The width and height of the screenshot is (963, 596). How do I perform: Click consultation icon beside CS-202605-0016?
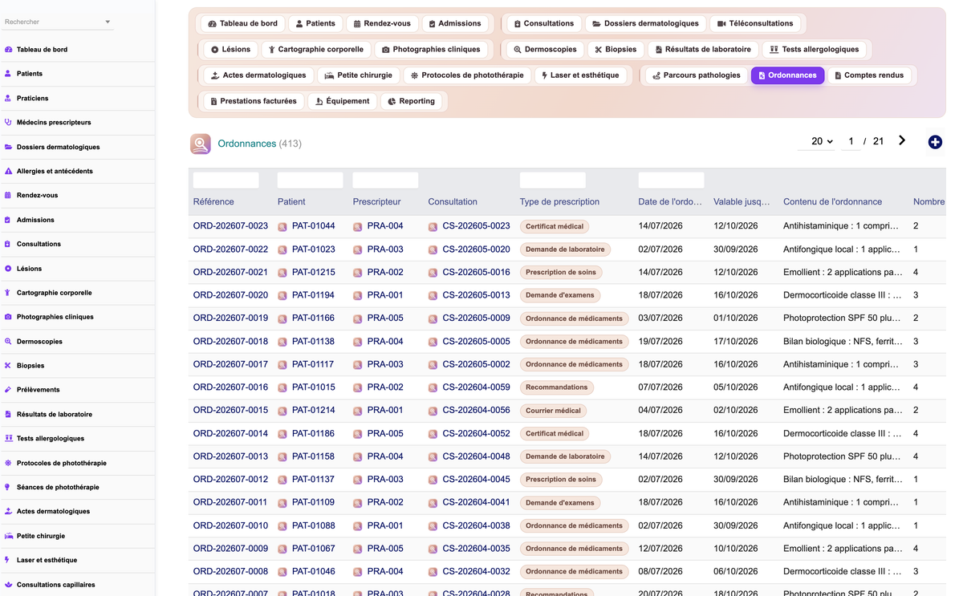[x=433, y=273]
